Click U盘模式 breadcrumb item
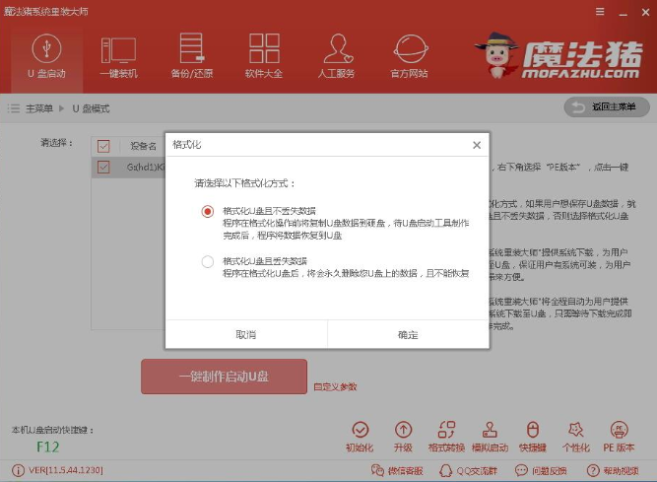This screenshot has height=482, width=657. (91, 109)
